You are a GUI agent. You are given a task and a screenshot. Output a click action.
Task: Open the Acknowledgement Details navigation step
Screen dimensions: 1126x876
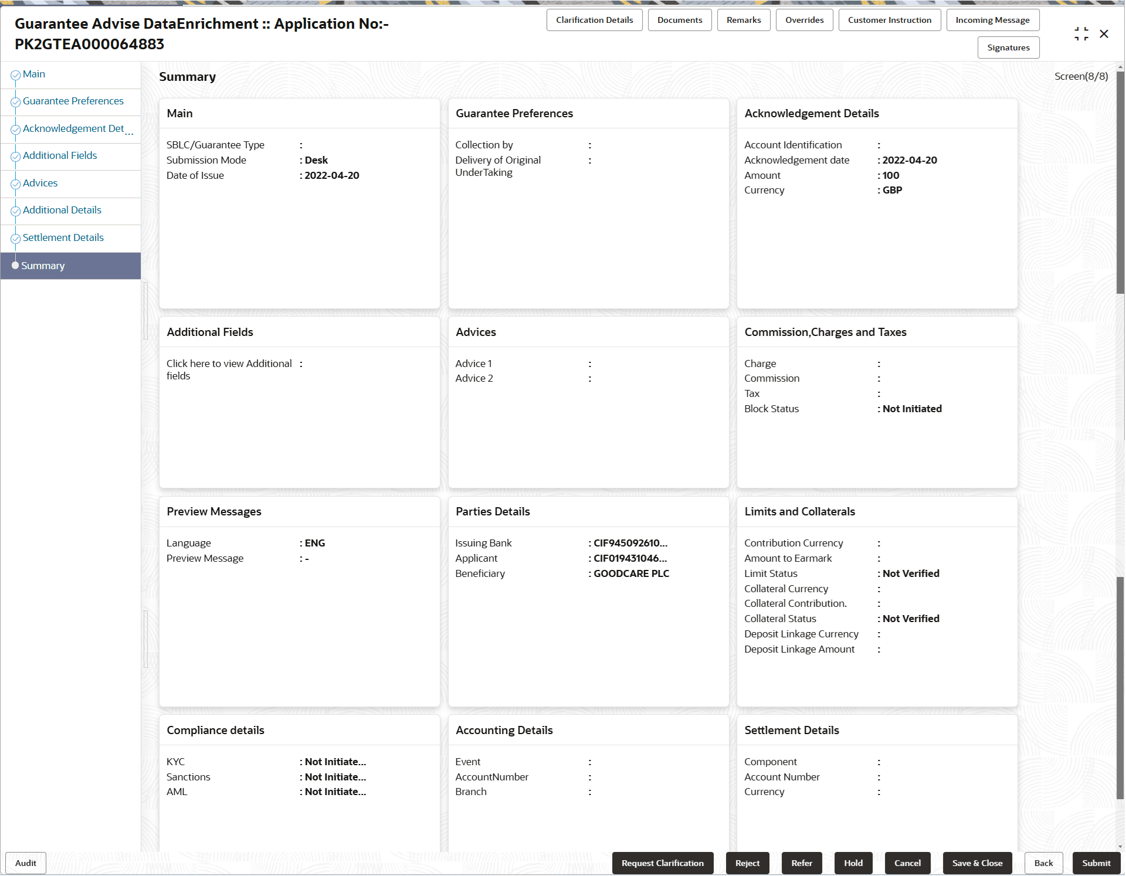(x=73, y=128)
